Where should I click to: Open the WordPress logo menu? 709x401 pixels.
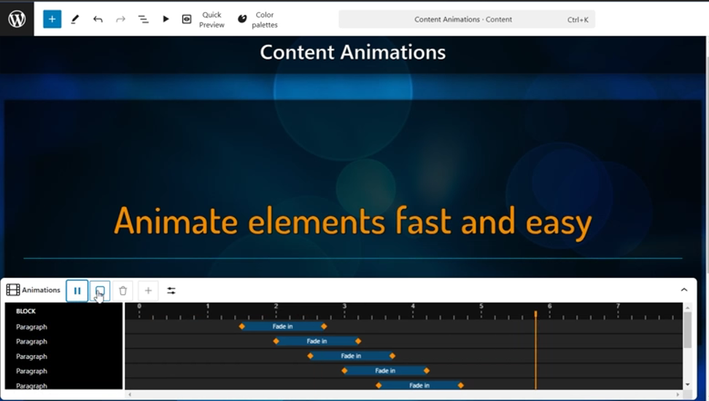pos(17,19)
